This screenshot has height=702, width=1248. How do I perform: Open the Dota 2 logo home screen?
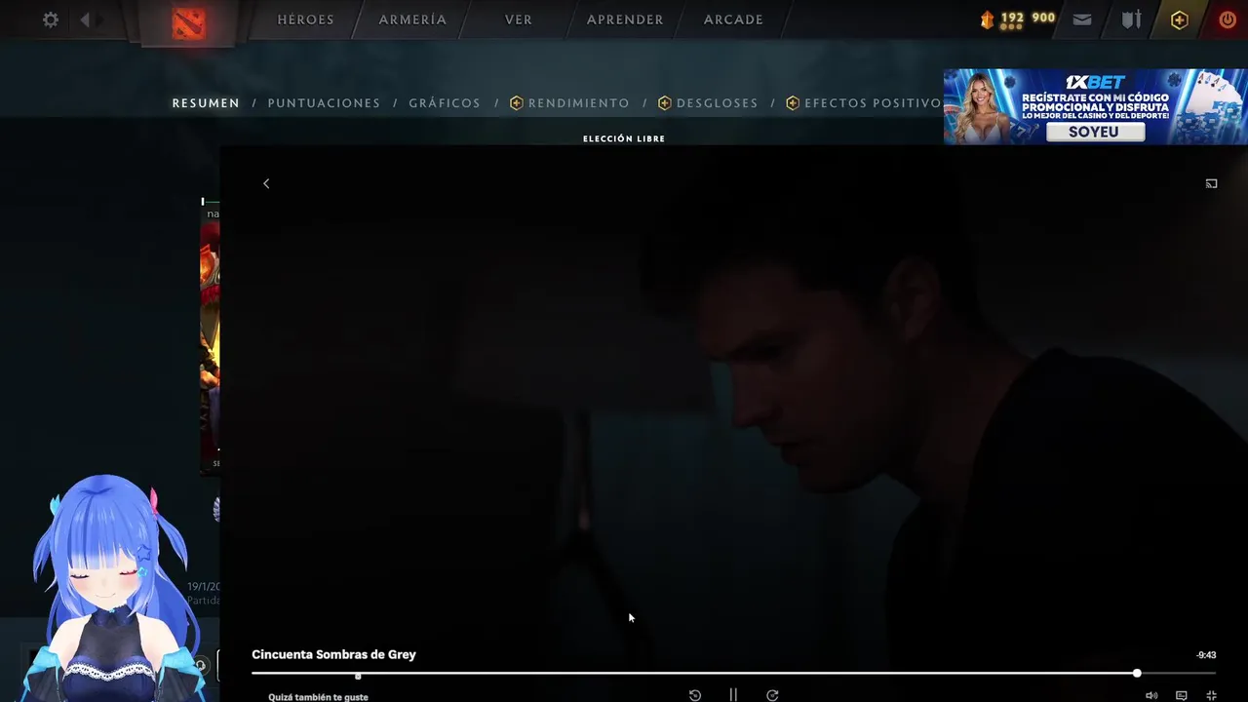[188, 22]
